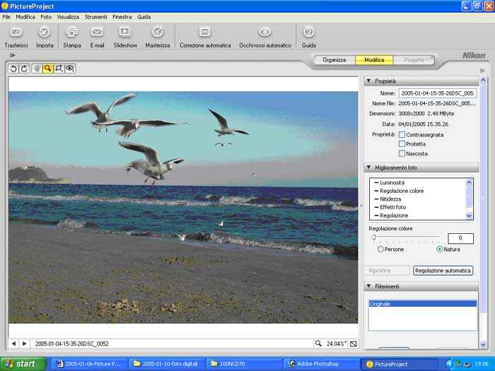Collapse the Proprietà panel section
The height and width of the screenshot is (371, 495).
click(369, 81)
